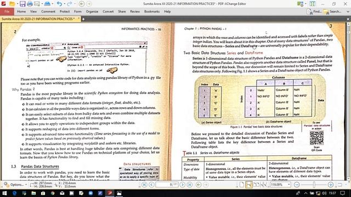Show hidden system tray icons chevron
The height and width of the screenshot is (197, 351).
(305, 193)
